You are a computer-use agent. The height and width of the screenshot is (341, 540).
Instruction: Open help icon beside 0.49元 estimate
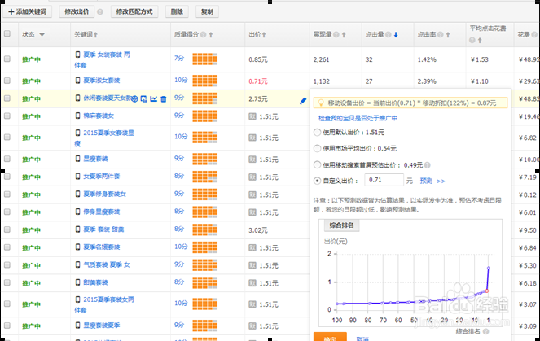coord(428,165)
